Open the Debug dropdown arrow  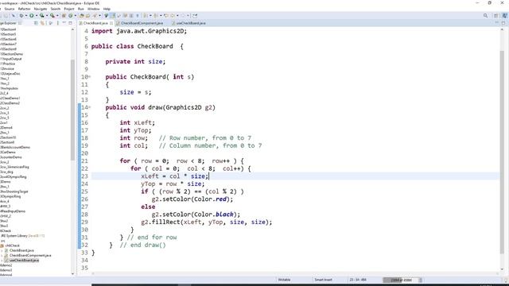click(26, 16)
